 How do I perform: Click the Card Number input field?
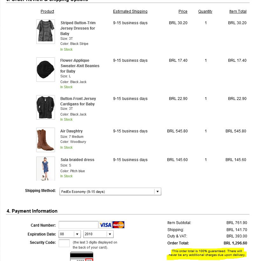tap(78, 224)
